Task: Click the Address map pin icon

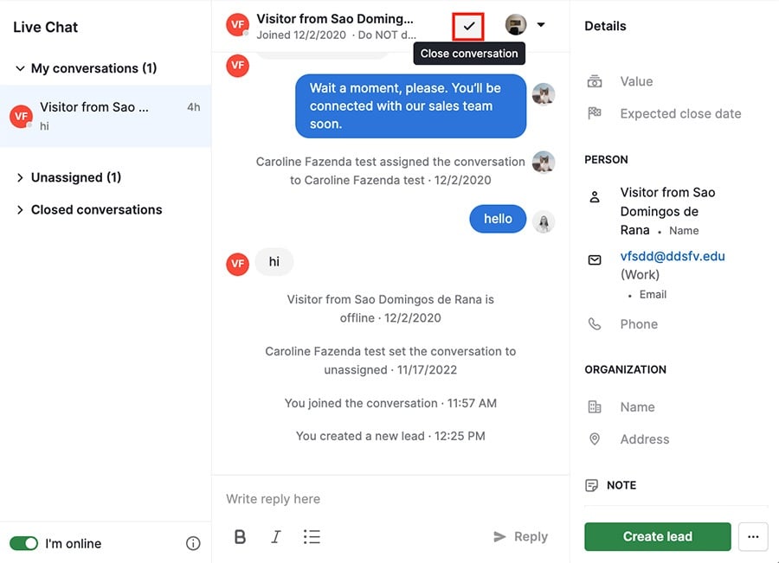Action: coord(595,438)
